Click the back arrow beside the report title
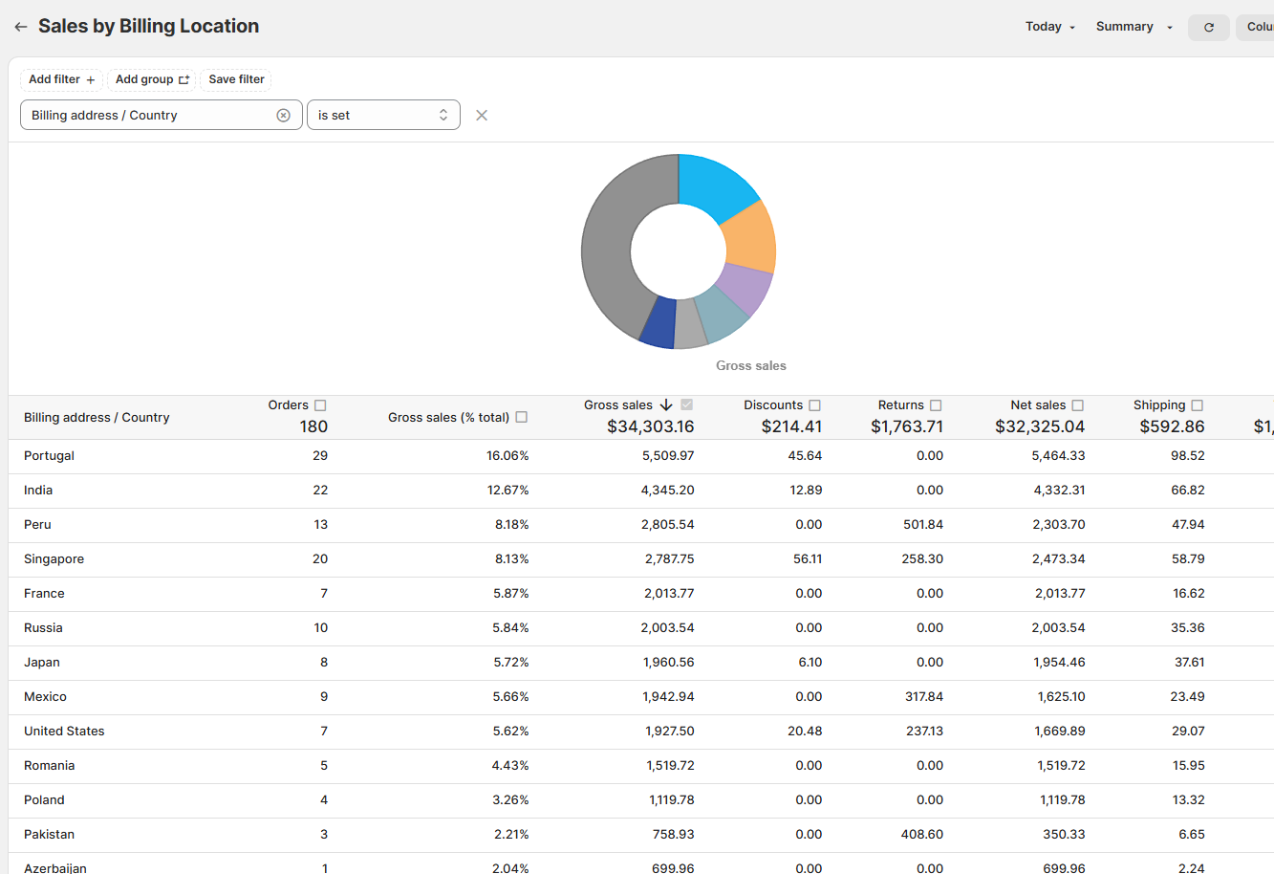 [x=21, y=27]
